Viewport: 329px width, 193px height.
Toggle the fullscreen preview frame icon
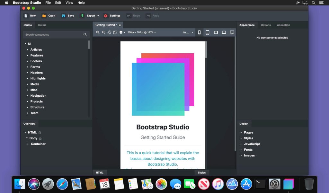point(115,32)
